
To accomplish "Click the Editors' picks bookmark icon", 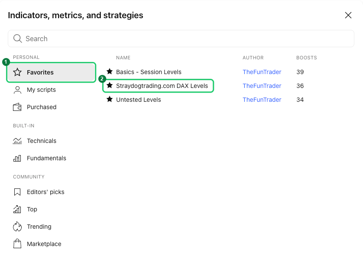I will 17,192.
